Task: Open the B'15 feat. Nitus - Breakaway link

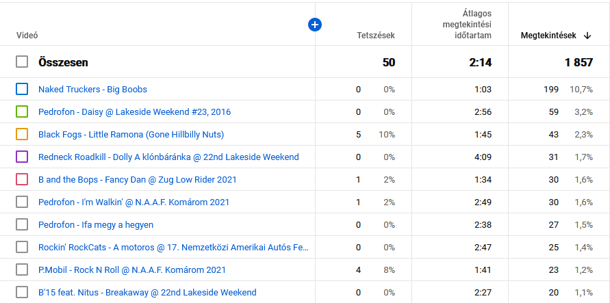Action: tap(147, 292)
